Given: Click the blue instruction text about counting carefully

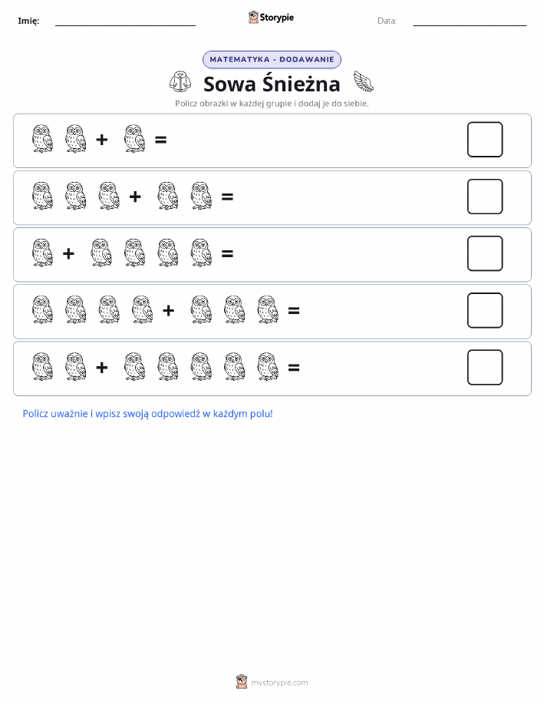Looking at the screenshot, I should [x=147, y=414].
